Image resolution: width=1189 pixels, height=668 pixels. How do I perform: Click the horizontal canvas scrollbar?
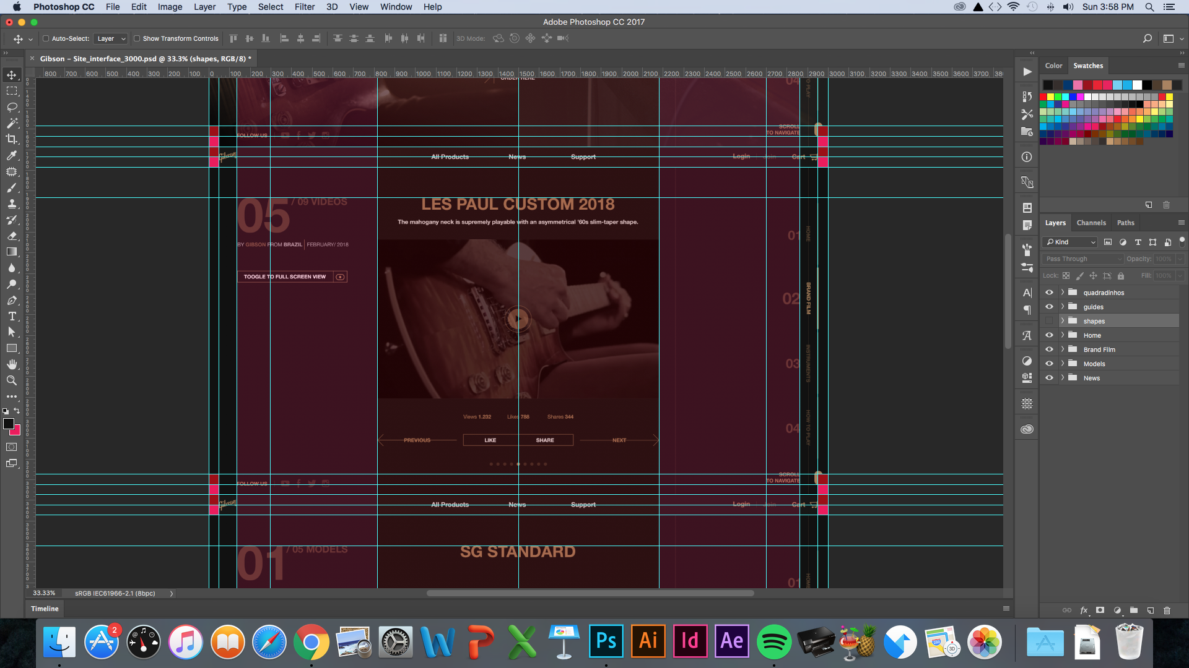click(590, 593)
